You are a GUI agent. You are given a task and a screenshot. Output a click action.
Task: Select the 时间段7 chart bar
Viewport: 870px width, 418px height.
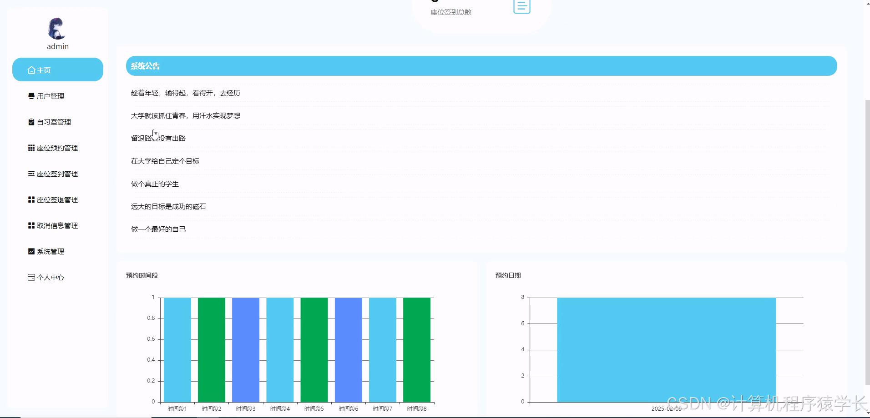[x=383, y=350]
